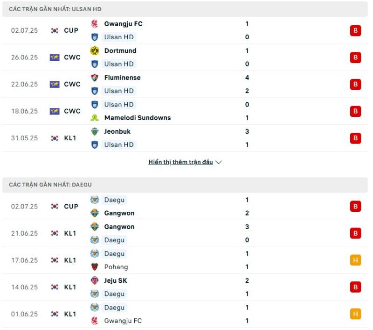373x330 pixels.
Task: Click the Club World Cup flag icon on 26.06.25
Action: (55, 57)
